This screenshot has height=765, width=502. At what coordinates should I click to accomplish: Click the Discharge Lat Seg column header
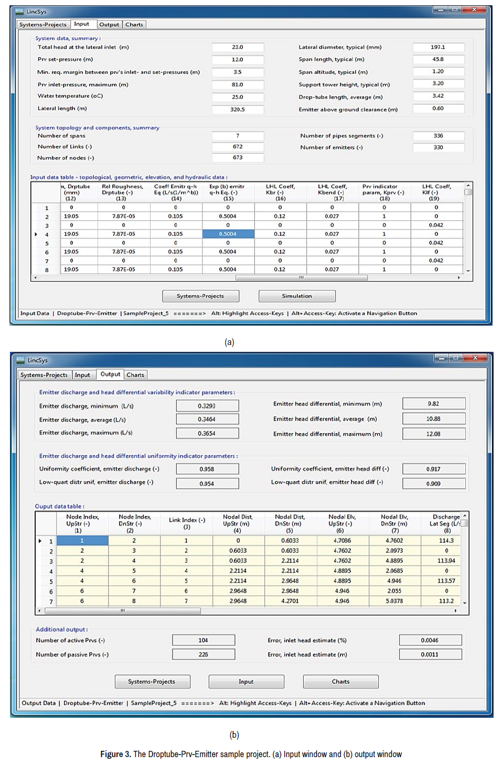(x=445, y=523)
